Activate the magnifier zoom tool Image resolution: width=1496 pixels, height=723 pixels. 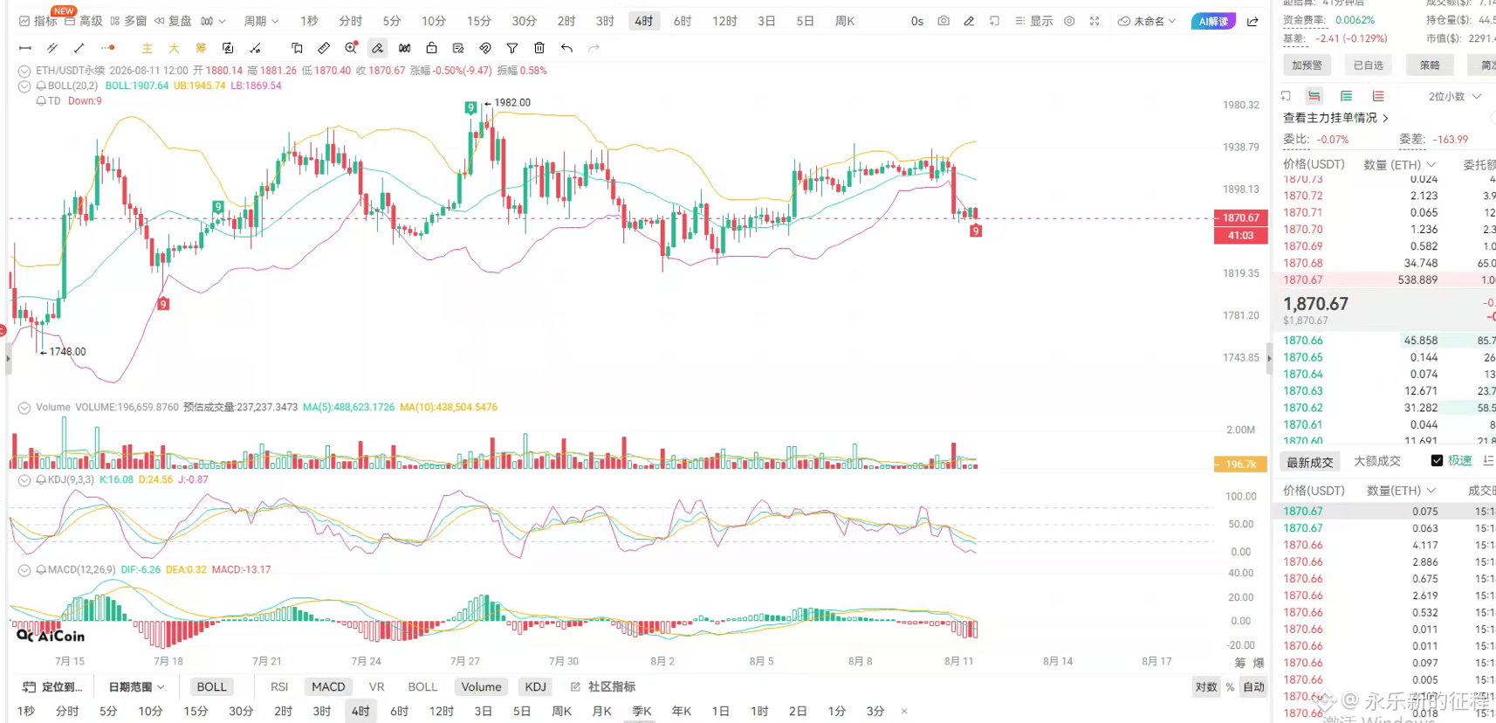[x=351, y=48]
